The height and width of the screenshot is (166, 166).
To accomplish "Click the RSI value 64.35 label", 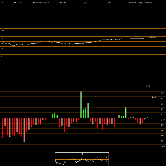I will tap(152, 37).
